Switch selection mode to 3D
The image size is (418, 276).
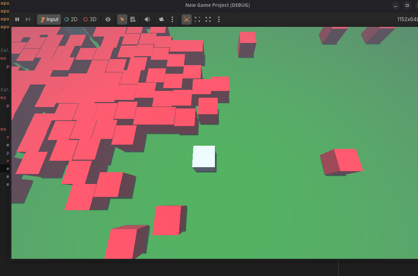click(x=90, y=19)
